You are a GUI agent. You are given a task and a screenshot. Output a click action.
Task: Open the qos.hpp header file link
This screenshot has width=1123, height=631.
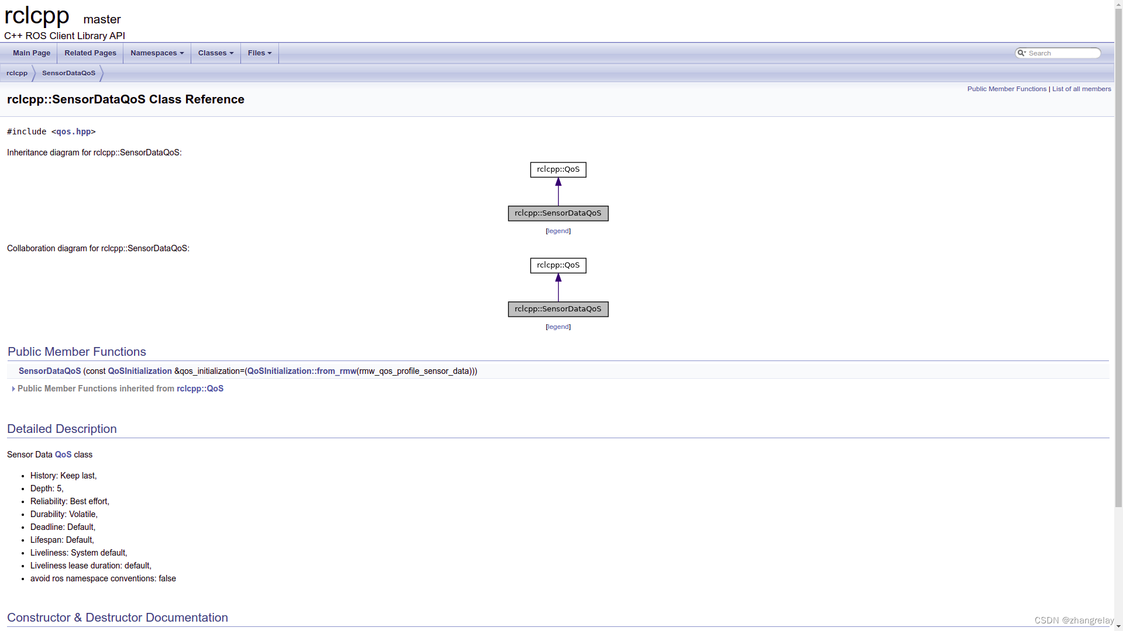tap(73, 131)
